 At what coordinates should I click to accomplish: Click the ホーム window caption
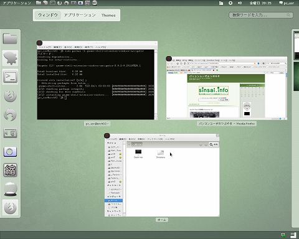point(162,220)
